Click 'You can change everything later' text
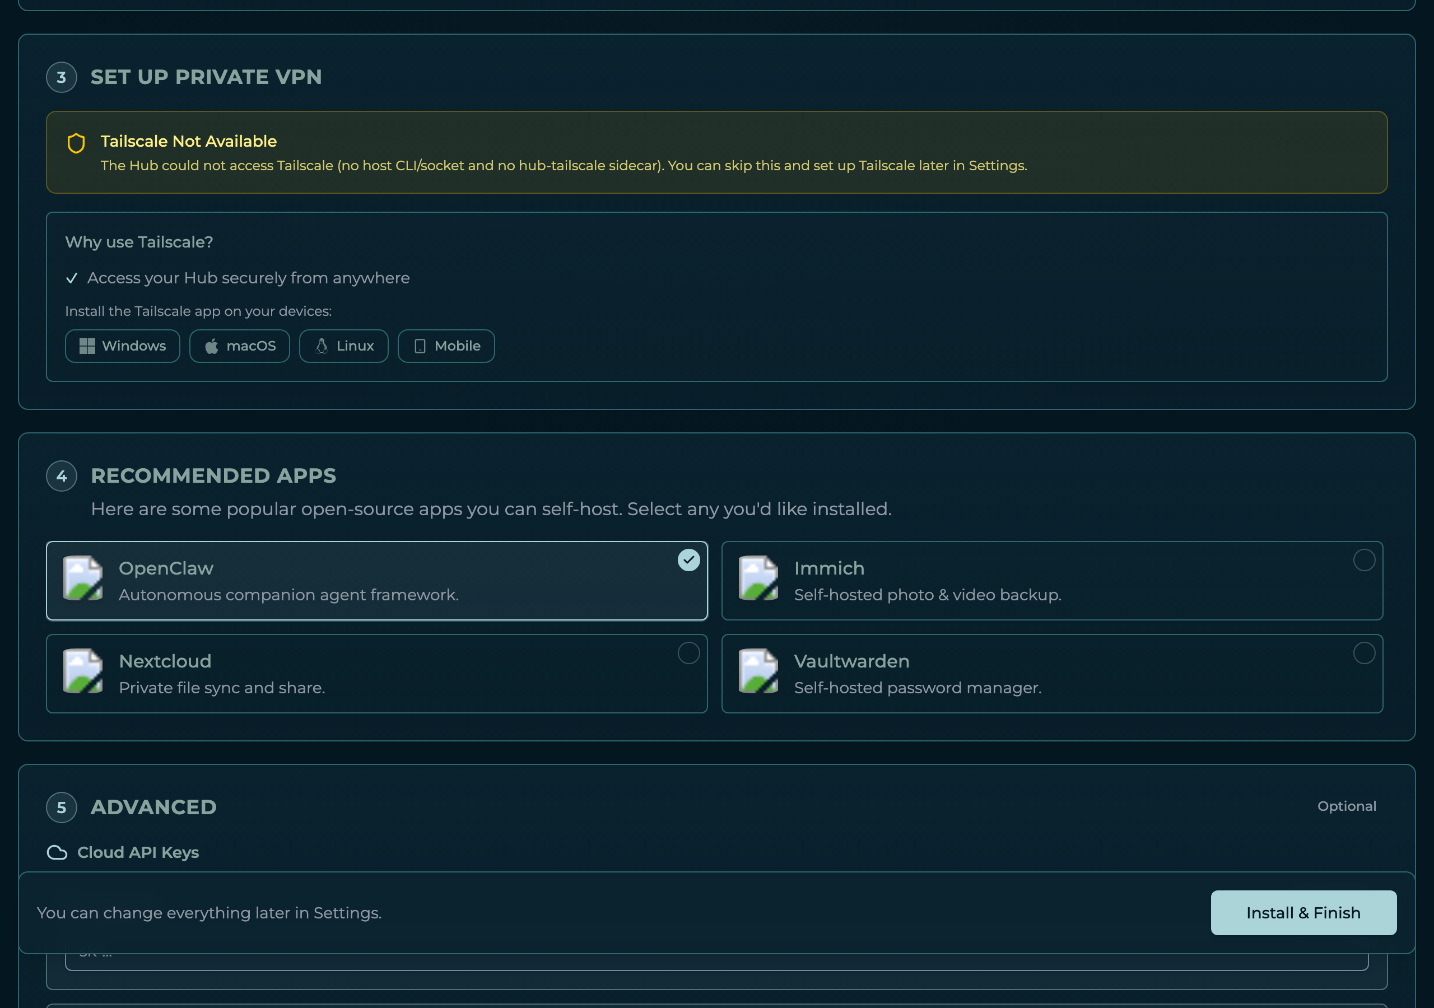This screenshot has height=1008, width=1434. pos(209,913)
